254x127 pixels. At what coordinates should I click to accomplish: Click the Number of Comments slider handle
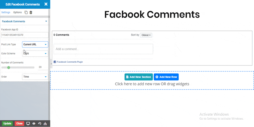[x=9, y=67]
